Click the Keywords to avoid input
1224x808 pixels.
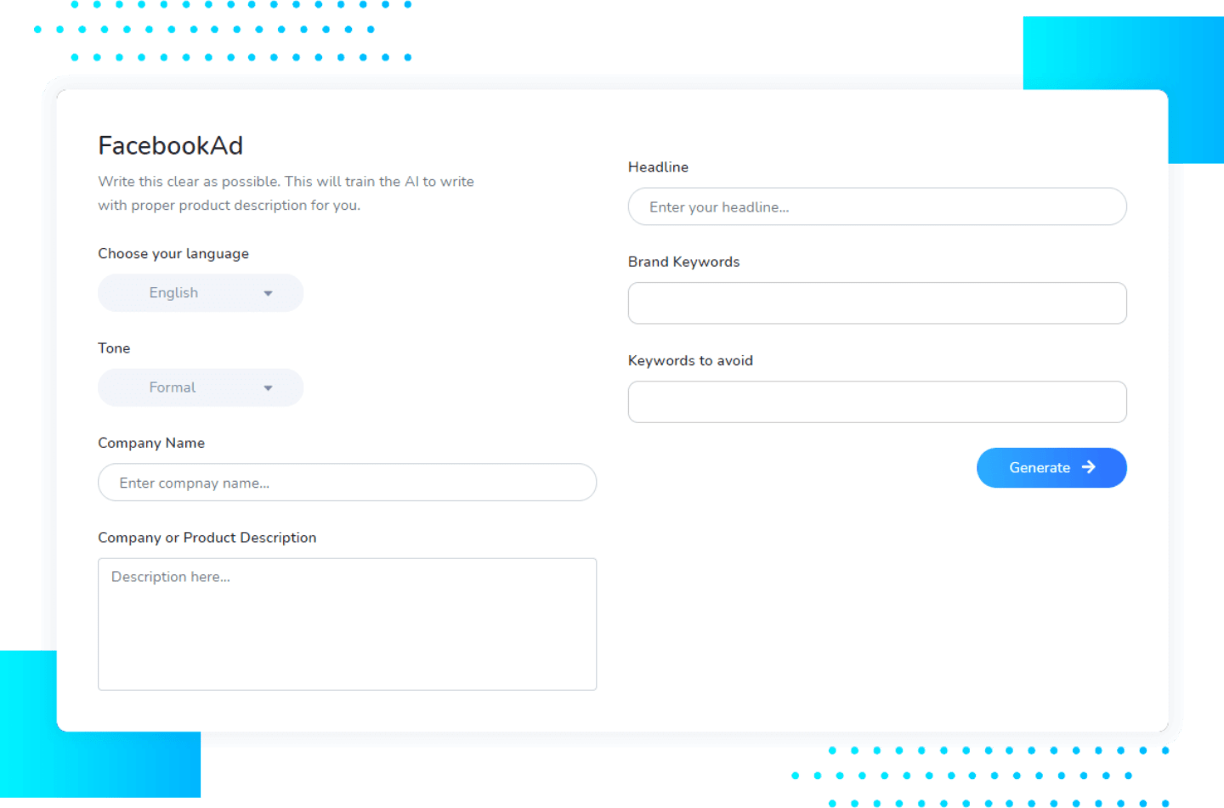pyautogui.click(x=877, y=402)
